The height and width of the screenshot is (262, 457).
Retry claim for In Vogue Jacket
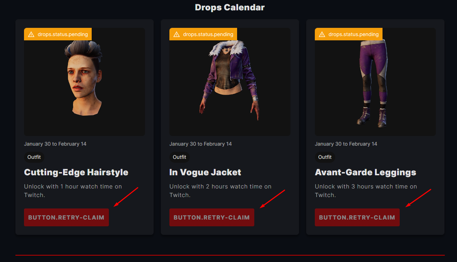click(x=212, y=217)
